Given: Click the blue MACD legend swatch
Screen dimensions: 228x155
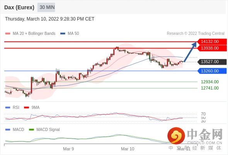Looking at the screenshot, I should pos(8,130).
